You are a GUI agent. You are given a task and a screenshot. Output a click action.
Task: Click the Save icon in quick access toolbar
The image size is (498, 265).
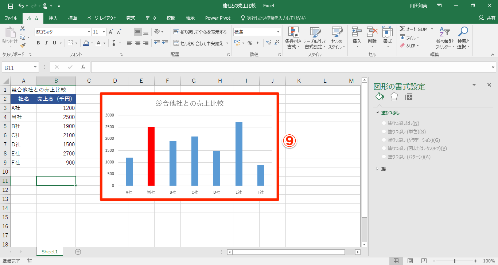pyautogui.click(x=10, y=6)
